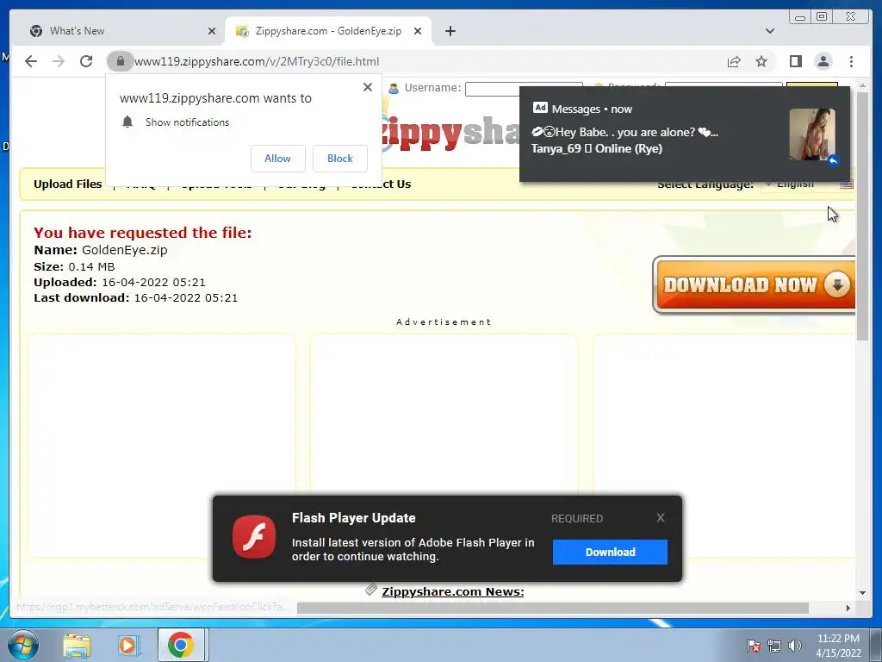Click the vertical scrollbar up arrow
The height and width of the screenshot is (662, 882).
pyautogui.click(x=862, y=85)
